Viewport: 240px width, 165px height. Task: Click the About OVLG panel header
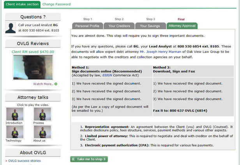coord(33,153)
